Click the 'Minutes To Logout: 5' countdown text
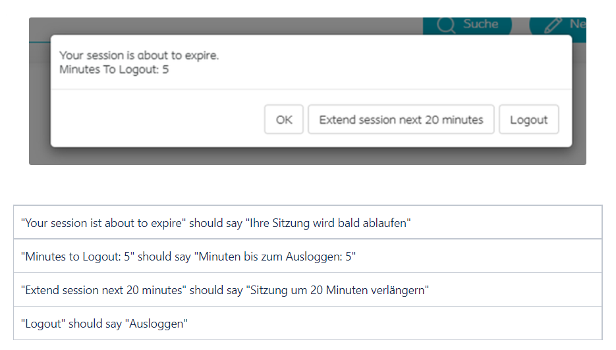The image size is (616, 350). point(114,70)
